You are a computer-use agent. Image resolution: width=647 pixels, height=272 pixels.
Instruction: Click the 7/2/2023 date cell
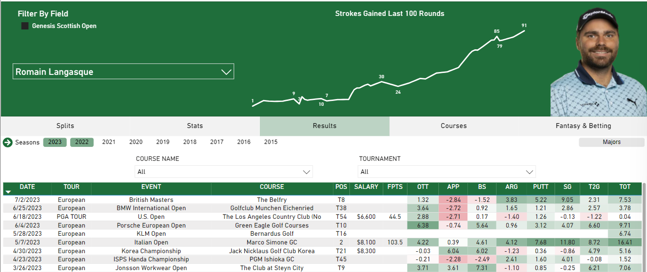pyautogui.click(x=27, y=200)
